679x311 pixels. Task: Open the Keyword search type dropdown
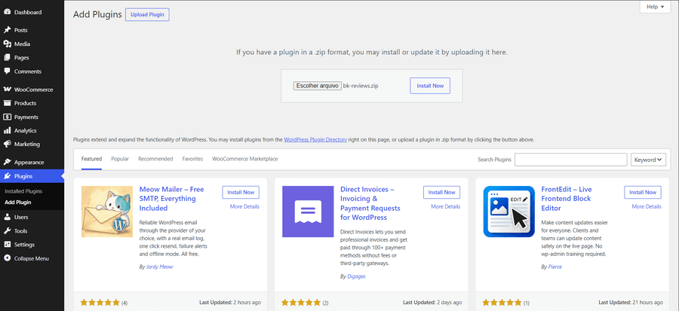(x=648, y=160)
